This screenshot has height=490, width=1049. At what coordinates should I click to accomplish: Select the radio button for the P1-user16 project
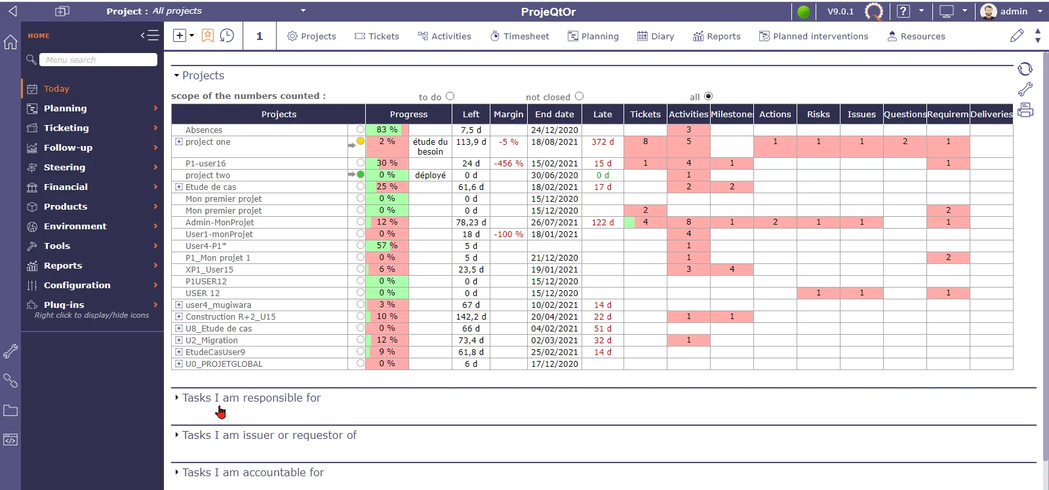[361, 162]
